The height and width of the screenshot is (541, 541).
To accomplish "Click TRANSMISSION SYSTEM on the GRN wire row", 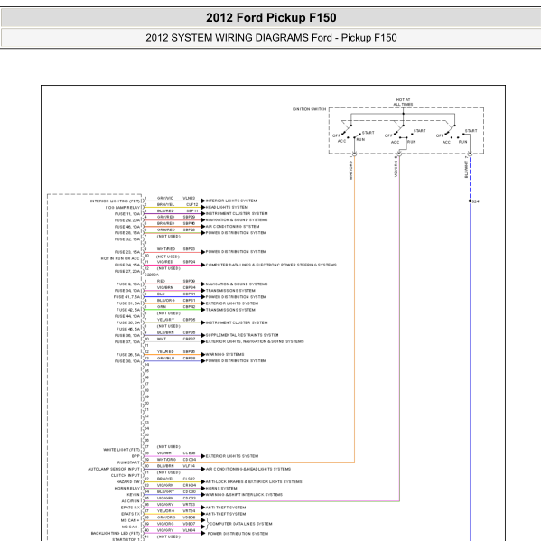I will (230, 310).
